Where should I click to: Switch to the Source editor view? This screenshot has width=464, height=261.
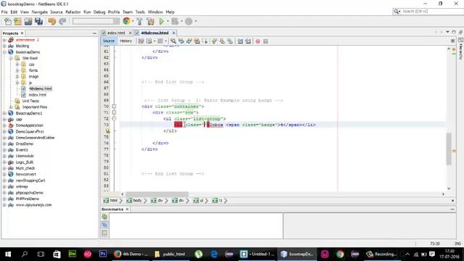pos(109,41)
